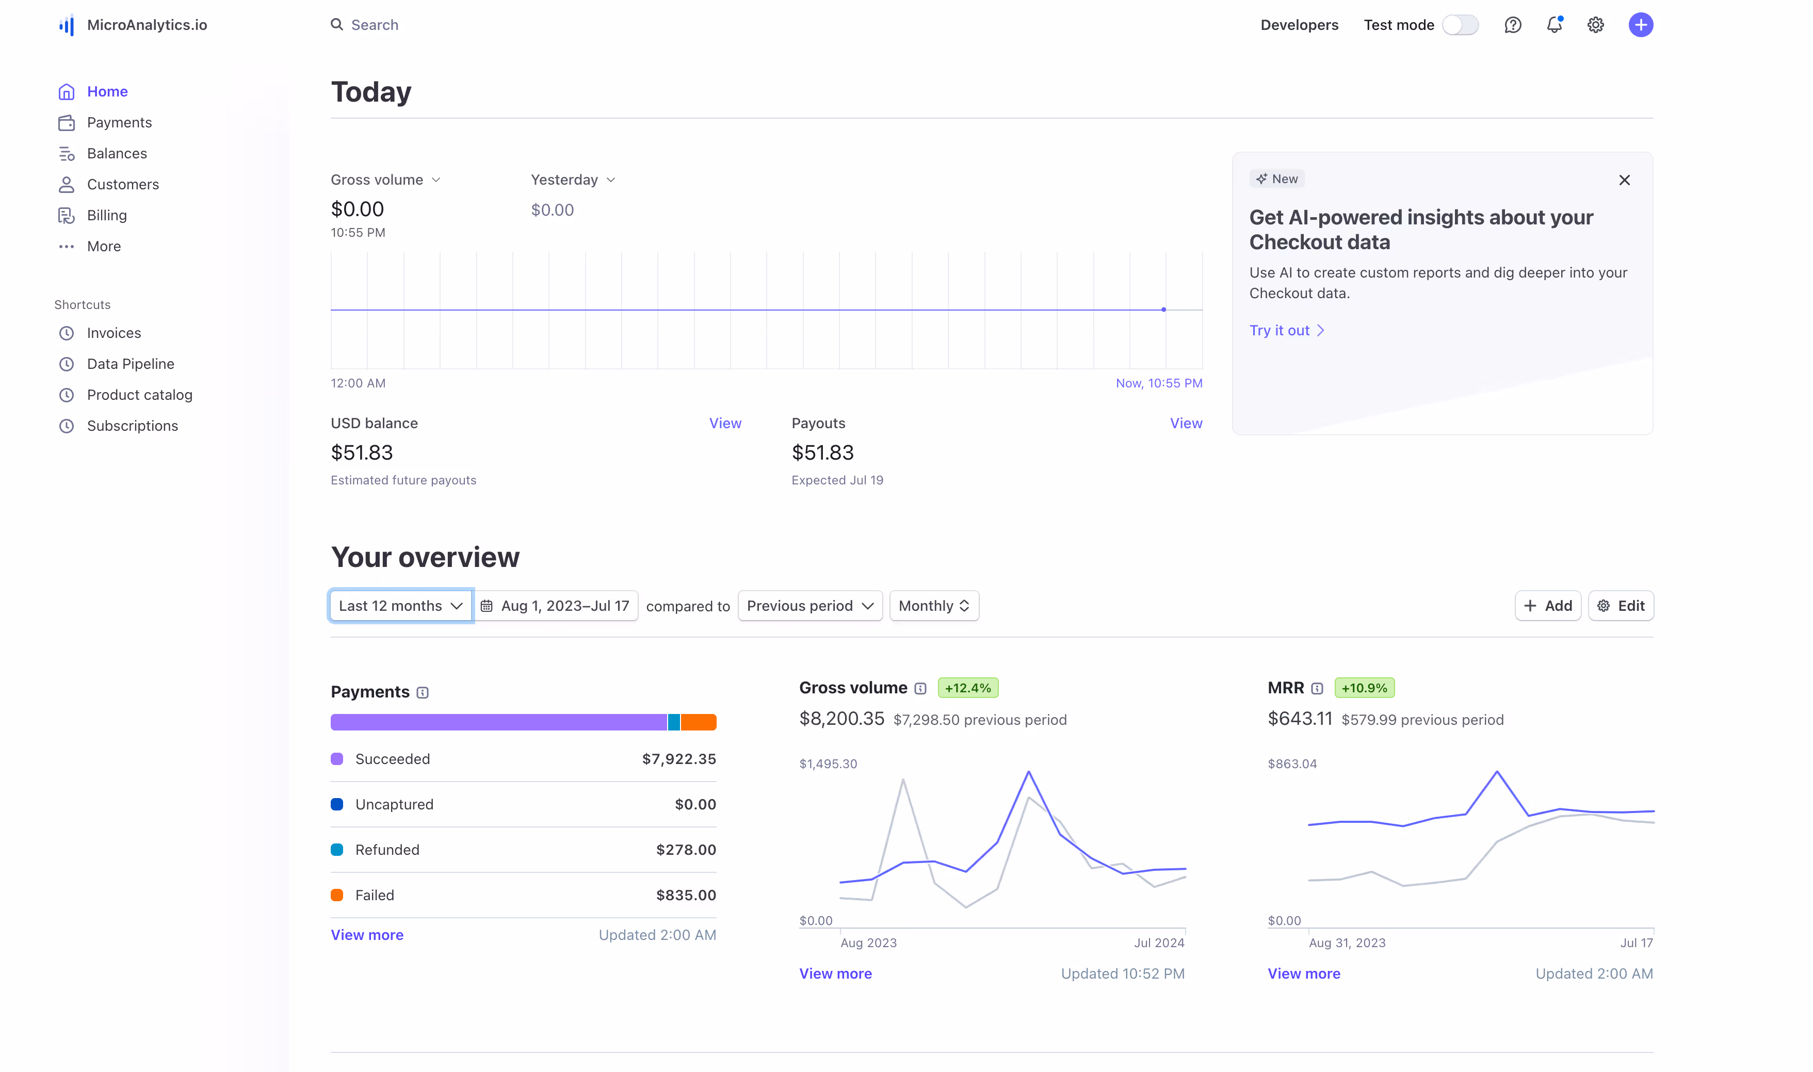Viewport: 1813px width, 1072px height.
Task: Click the MicroAnalytics.io logo icon
Action: coord(67,25)
